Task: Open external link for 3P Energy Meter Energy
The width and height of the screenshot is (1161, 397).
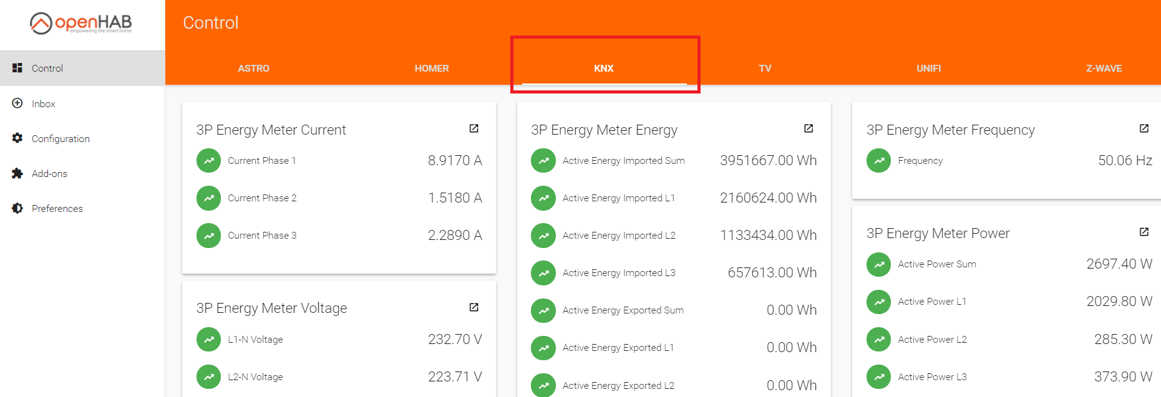Action: [809, 128]
